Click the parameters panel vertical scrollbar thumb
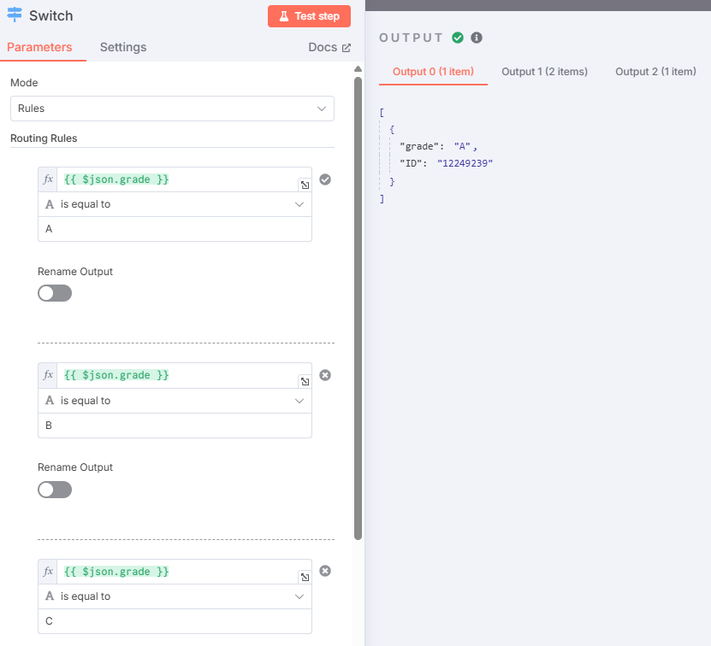This screenshot has height=646, width=711. coord(358,308)
